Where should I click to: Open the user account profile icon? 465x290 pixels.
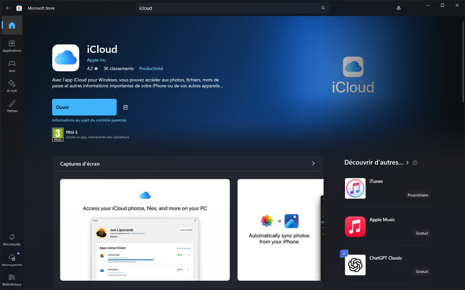click(398, 8)
